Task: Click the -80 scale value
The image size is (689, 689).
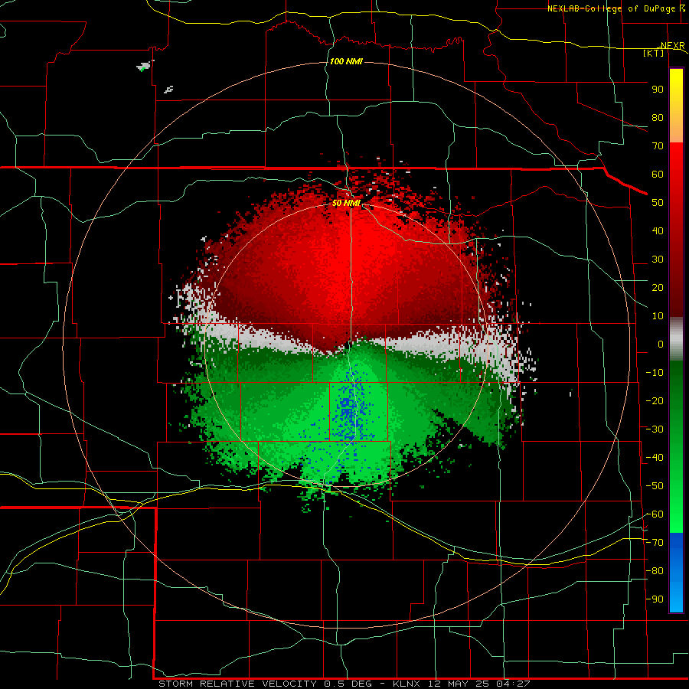Action: pyautogui.click(x=655, y=571)
